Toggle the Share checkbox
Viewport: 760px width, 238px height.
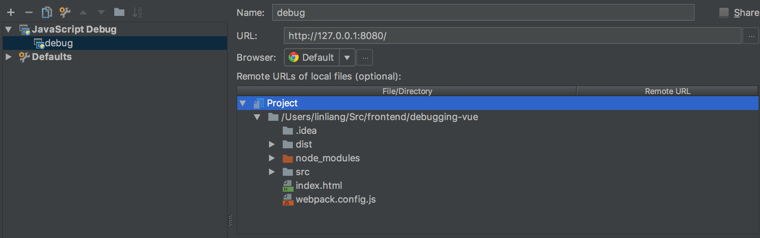pos(723,13)
